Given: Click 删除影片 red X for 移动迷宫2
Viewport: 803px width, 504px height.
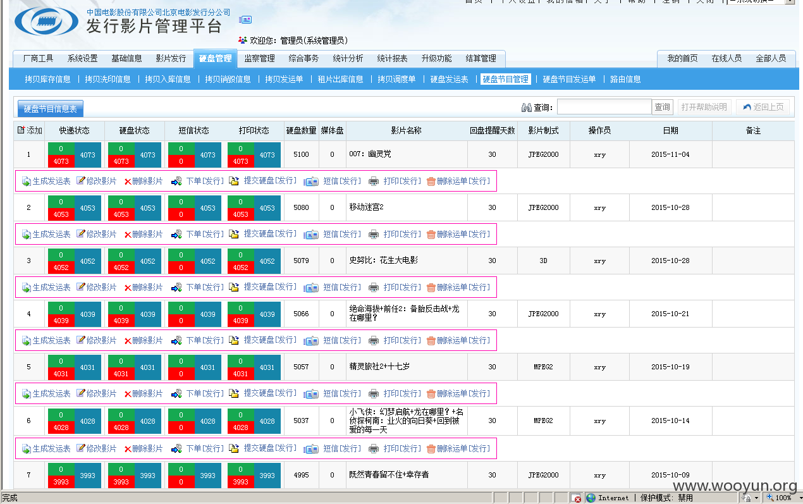Looking at the screenshot, I should [x=128, y=235].
